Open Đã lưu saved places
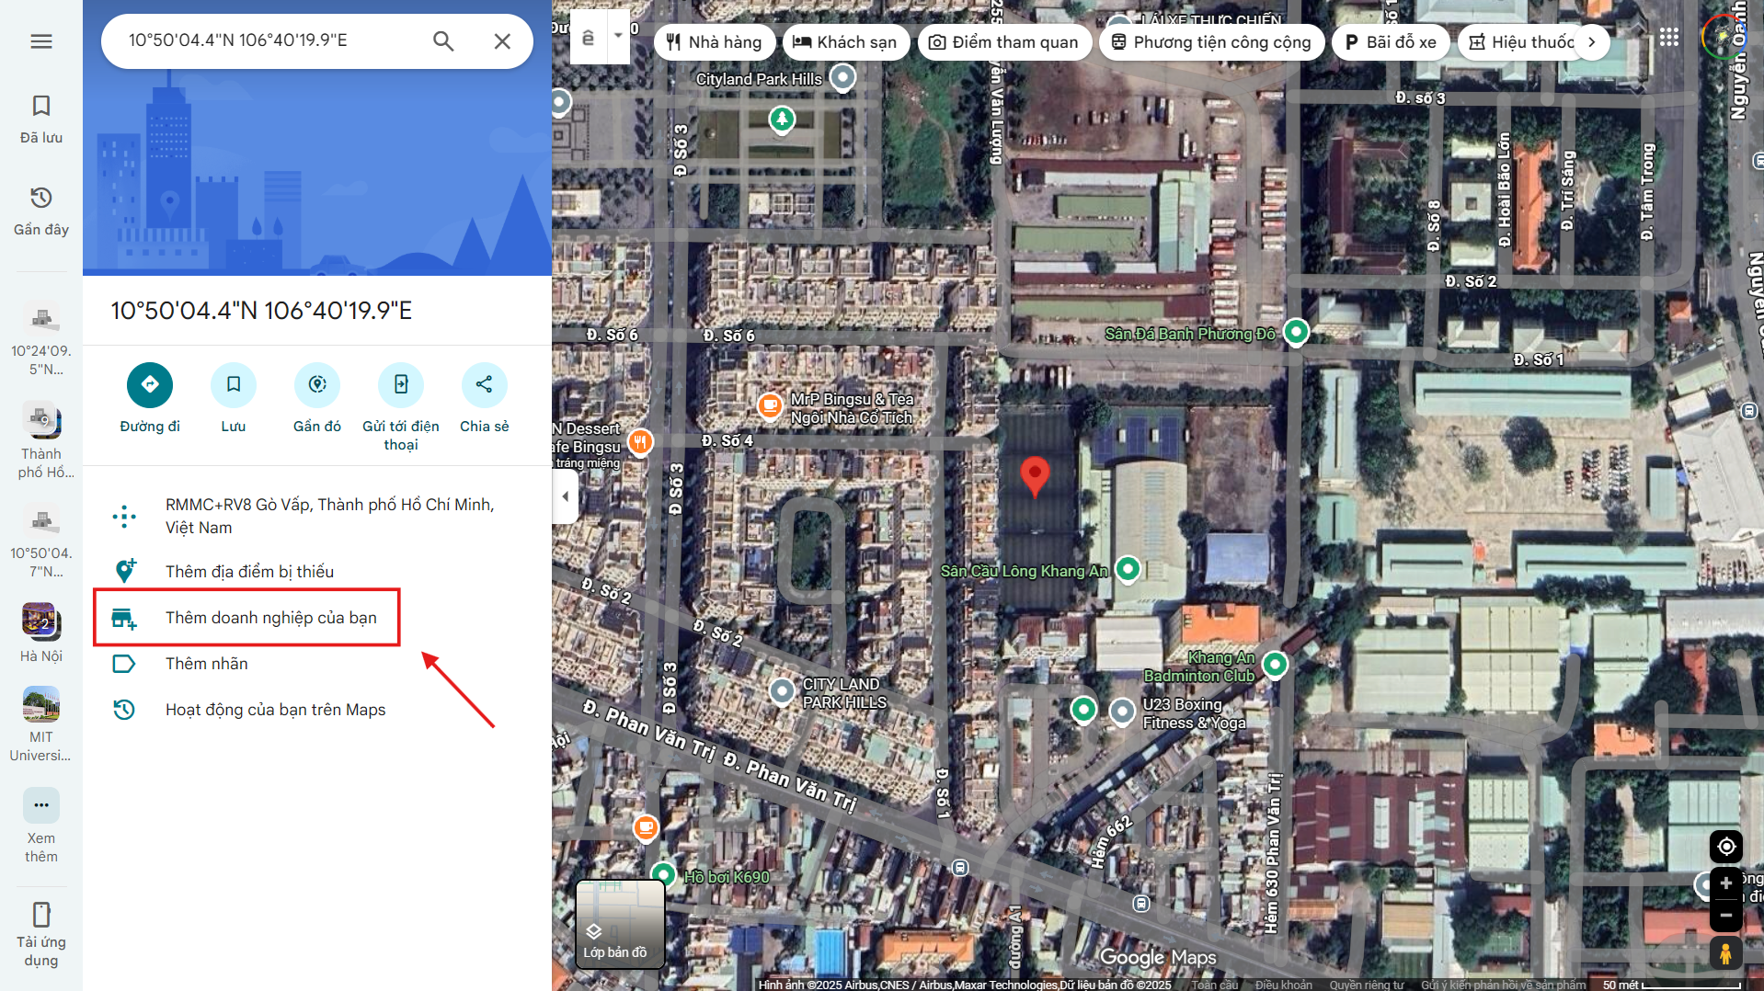This screenshot has height=991, width=1764. click(x=41, y=118)
